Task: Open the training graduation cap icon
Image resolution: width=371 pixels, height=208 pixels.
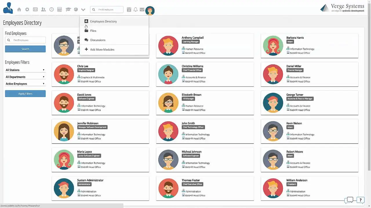Action: point(68,9)
